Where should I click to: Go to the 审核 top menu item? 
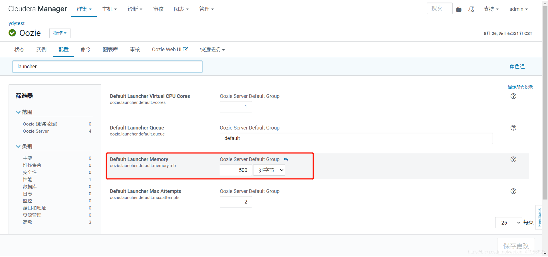pyautogui.click(x=158, y=9)
